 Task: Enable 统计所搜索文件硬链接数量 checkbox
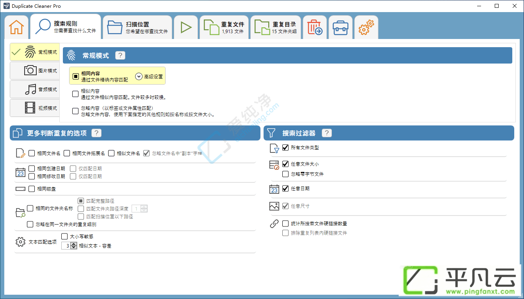coord(285,223)
